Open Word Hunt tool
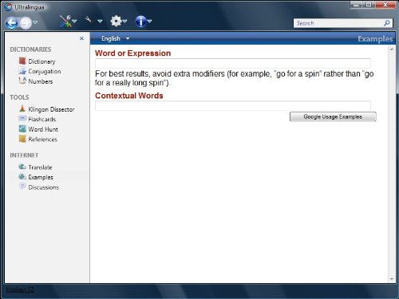399x299 pixels. [43, 129]
